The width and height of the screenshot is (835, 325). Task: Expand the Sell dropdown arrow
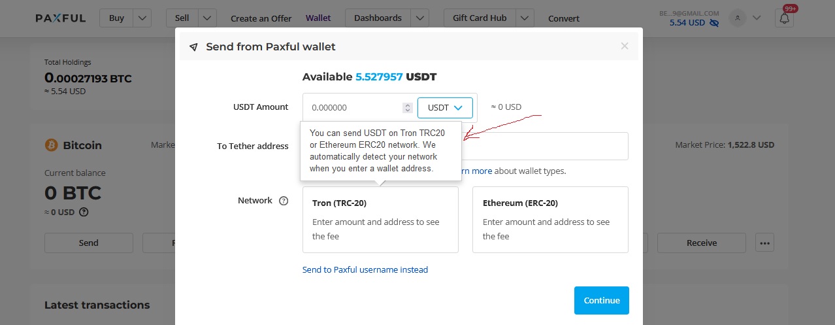[x=207, y=18]
